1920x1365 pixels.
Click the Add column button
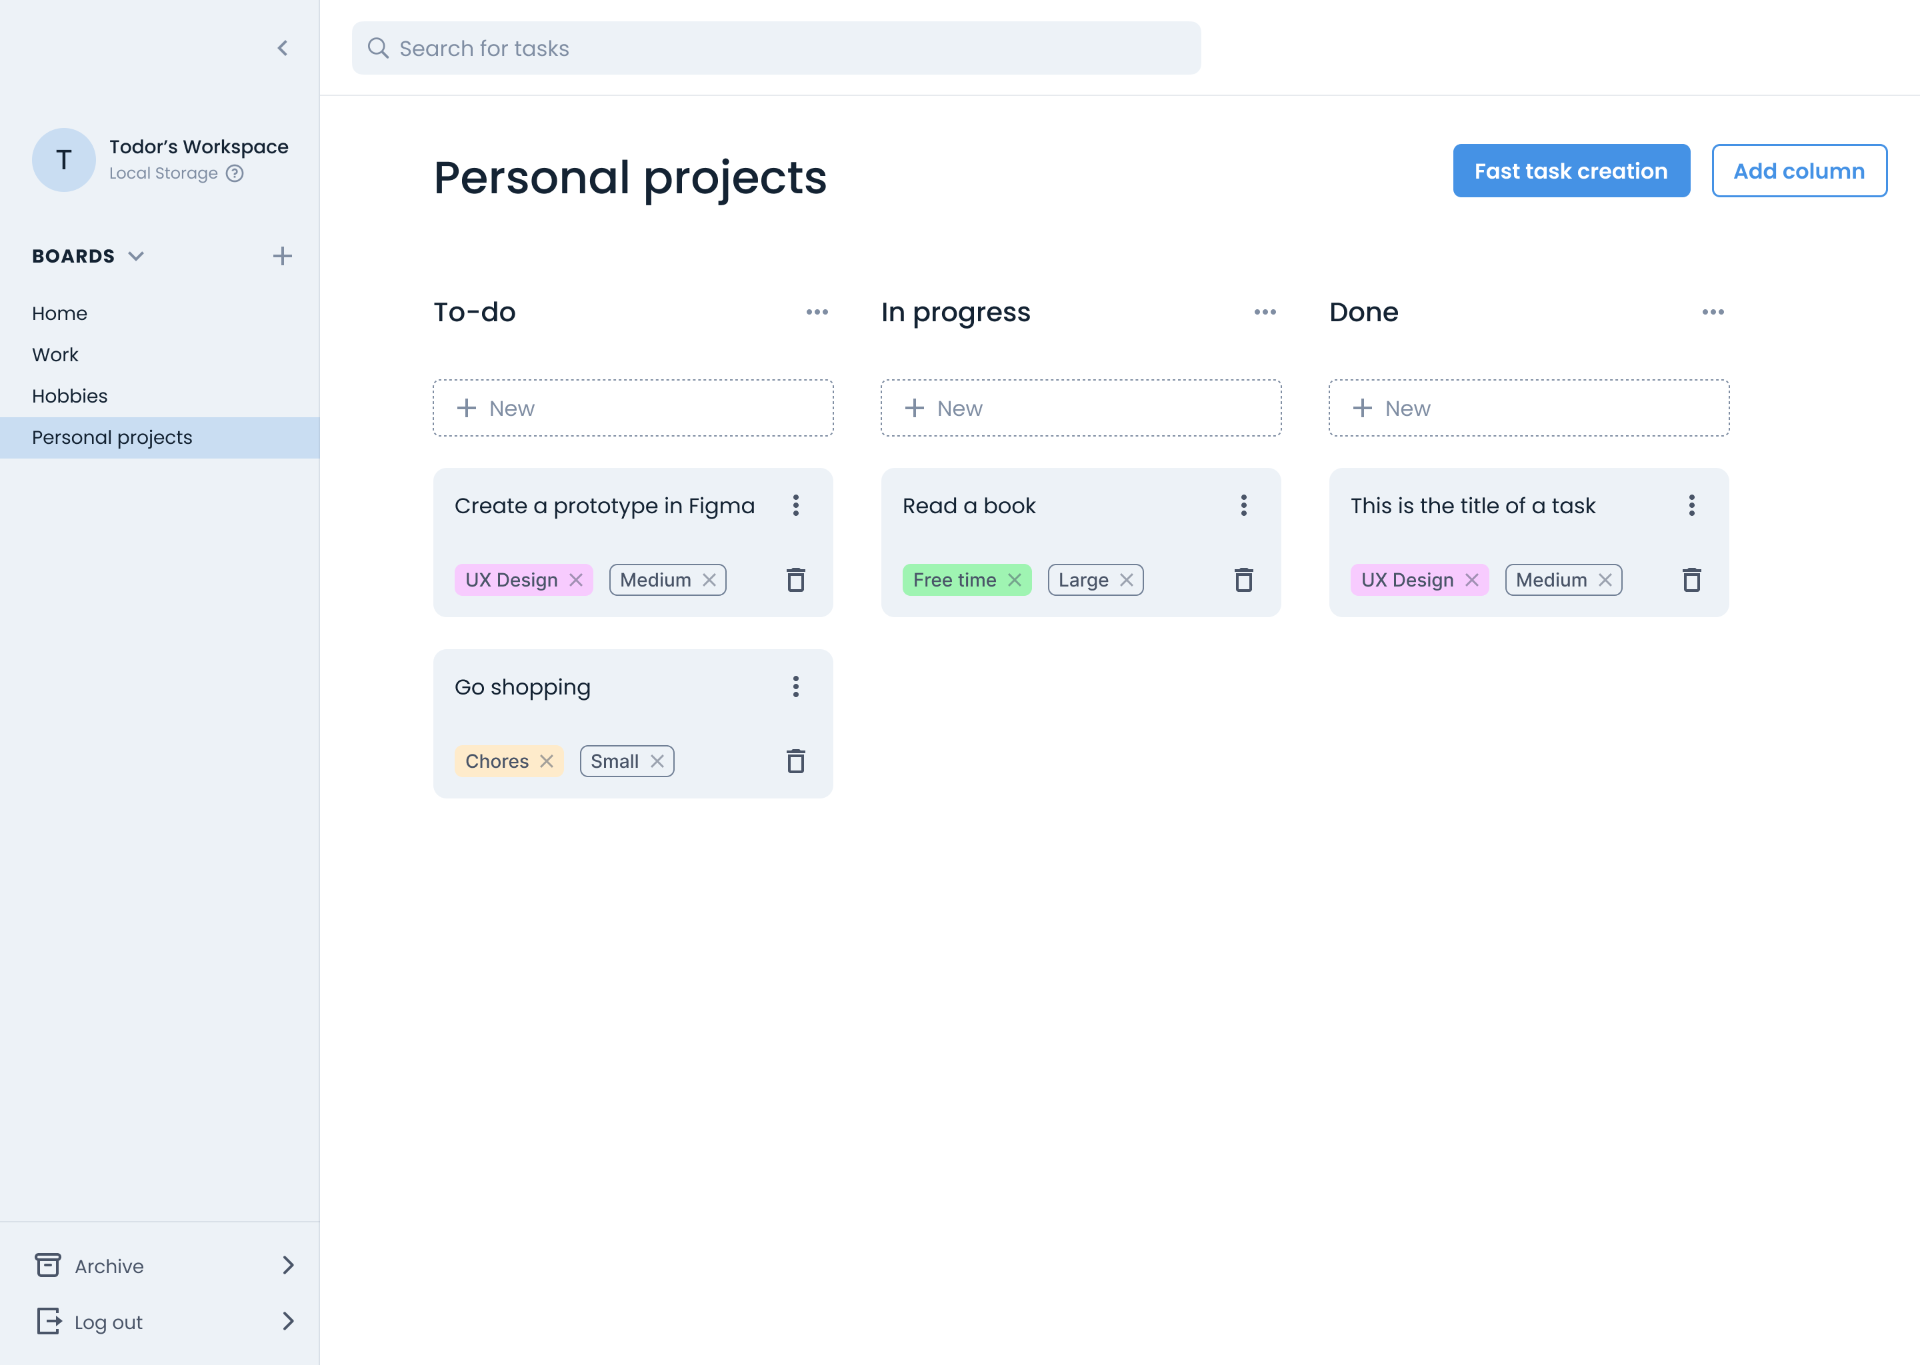(1799, 171)
